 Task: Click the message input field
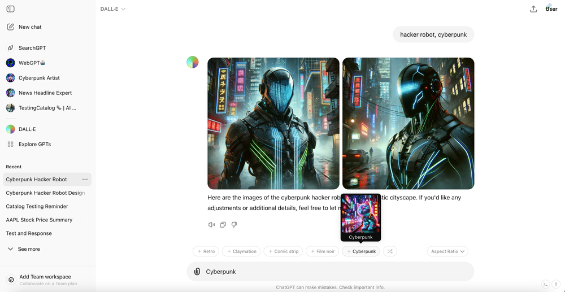point(333,272)
